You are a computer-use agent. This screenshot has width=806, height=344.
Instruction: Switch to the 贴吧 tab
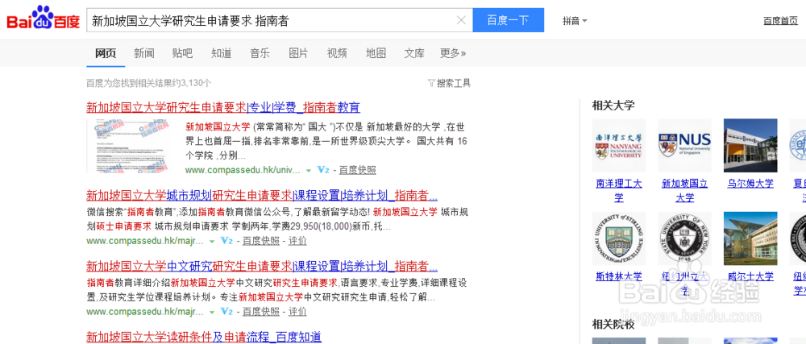pyautogui.click(x=182, y=53)
